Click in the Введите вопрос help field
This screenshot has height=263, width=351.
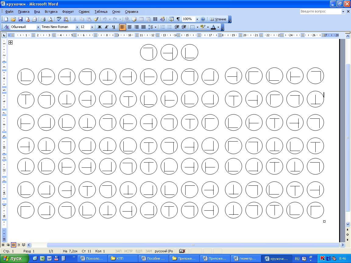[321, 11]
